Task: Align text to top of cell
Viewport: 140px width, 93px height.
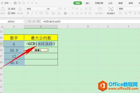Action: tap(73, 9)
